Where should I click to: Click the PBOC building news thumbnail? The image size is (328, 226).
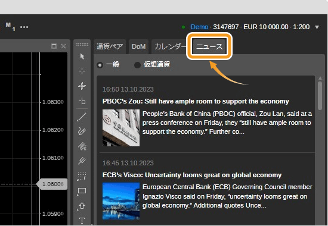pyautogui.click(x=121, y=128)
